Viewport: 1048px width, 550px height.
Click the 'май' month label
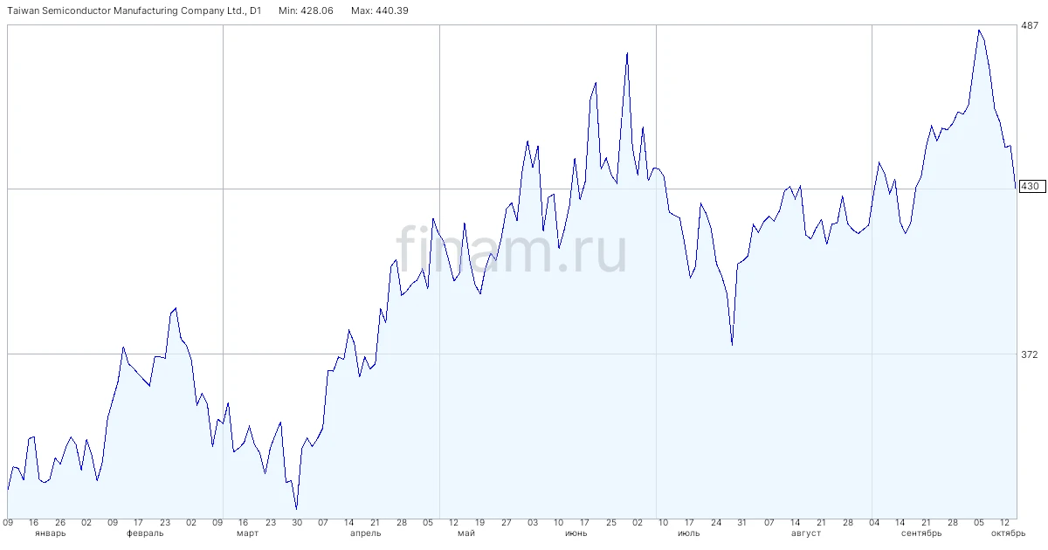(x=465, y=533)
